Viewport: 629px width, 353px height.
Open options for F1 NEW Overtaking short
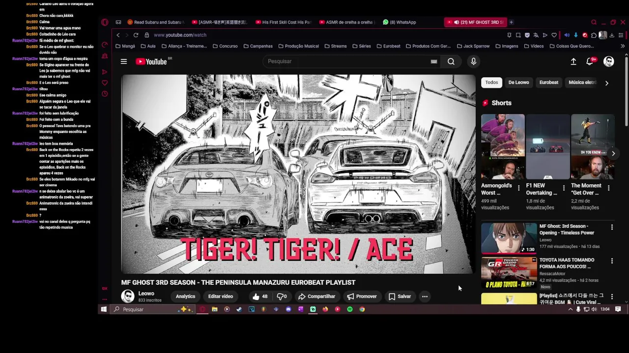click(564, 188)
